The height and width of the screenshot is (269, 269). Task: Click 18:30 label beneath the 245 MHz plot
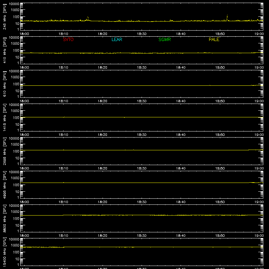coord(142,34)
